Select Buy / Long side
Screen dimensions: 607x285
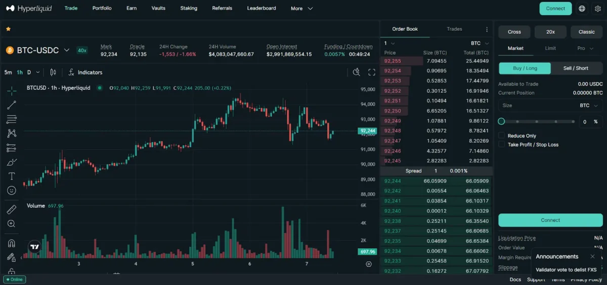525,68
